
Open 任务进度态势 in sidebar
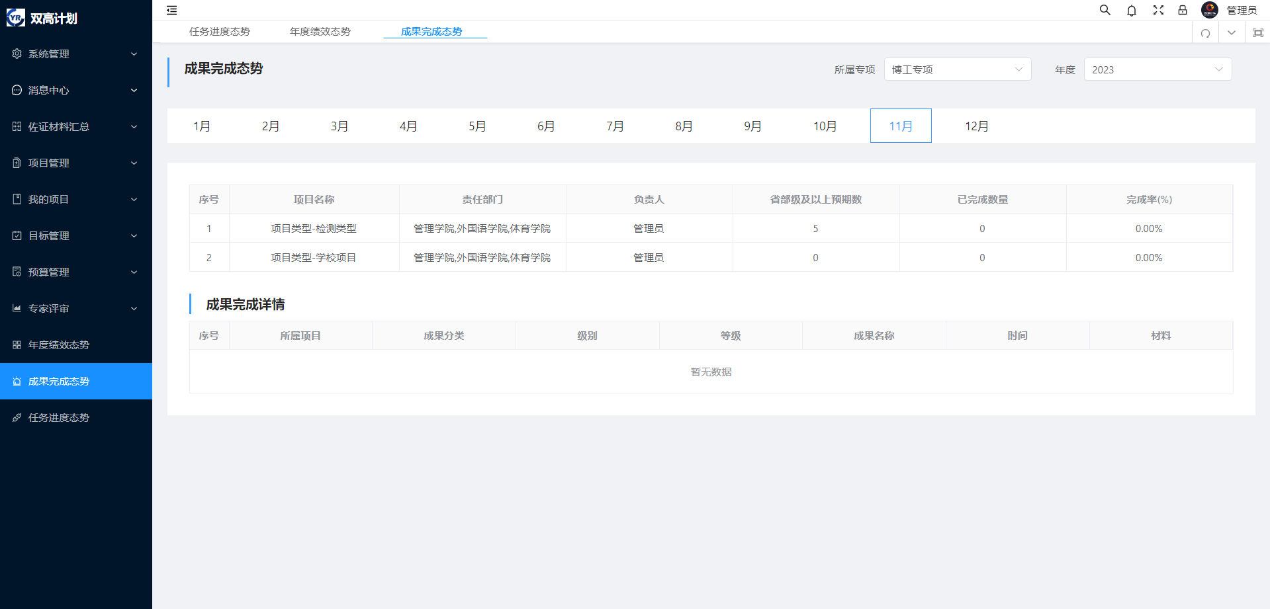76,417
